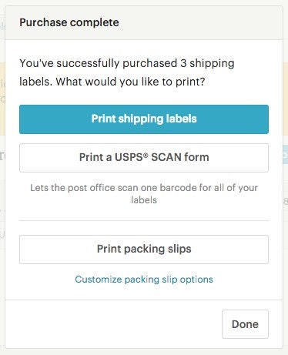Generate the SCAN form for USPS
Viewport: 288px width, 355px height.
click(144, 158)
